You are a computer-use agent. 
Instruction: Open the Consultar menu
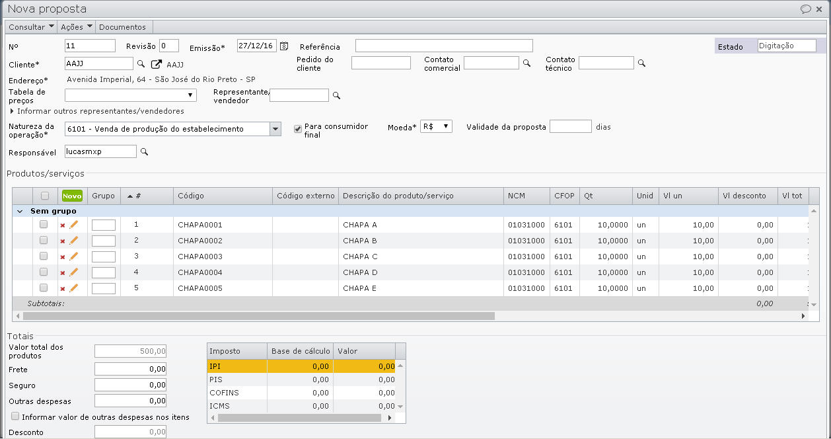(x=31, y=27)
